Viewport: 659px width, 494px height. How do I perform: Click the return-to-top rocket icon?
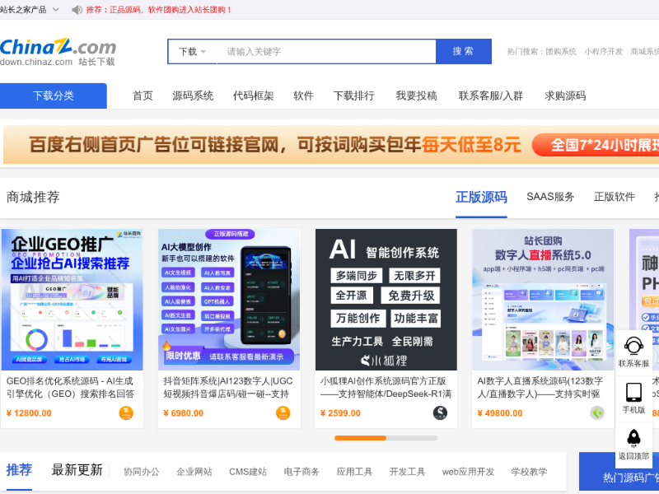coord(633,438)
